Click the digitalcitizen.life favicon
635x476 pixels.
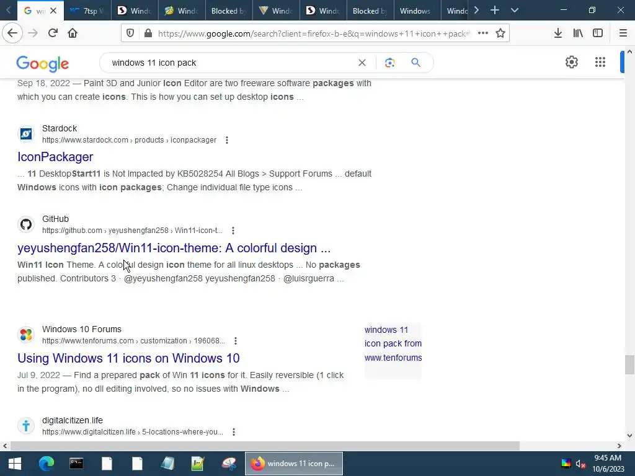26,425
